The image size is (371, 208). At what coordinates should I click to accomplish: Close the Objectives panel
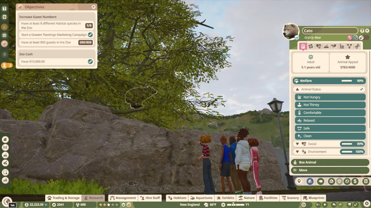[x=93, y=7]
